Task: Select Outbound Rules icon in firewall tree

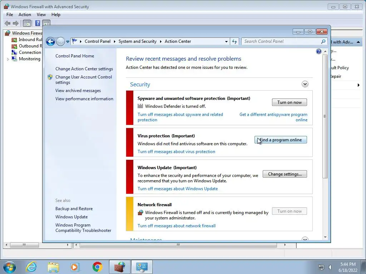Action: (x=14, y=46)
